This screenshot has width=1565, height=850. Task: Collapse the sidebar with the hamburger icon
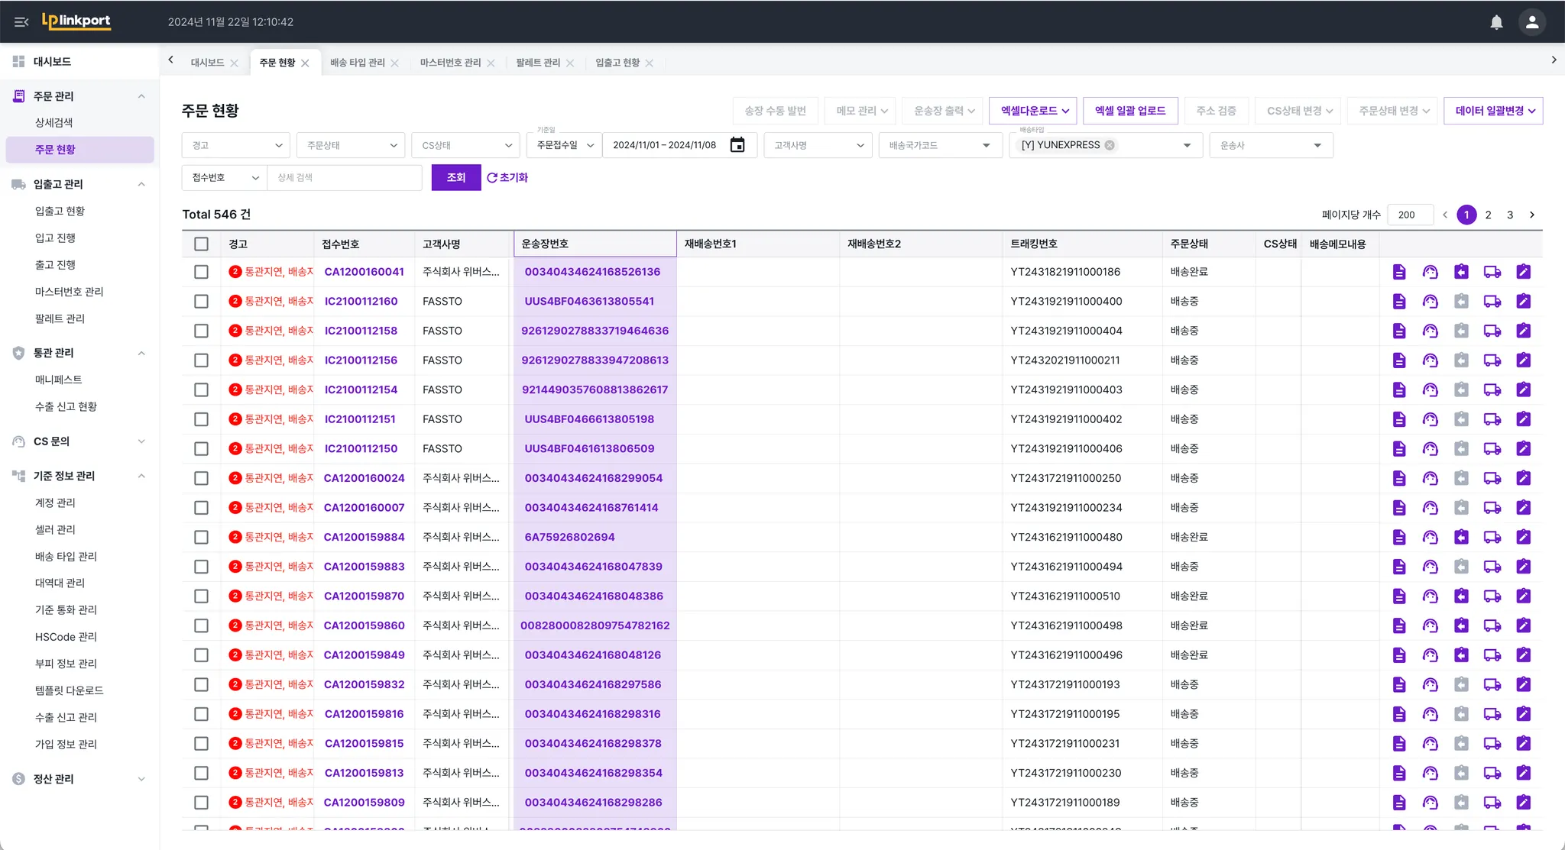click(21, 22)
